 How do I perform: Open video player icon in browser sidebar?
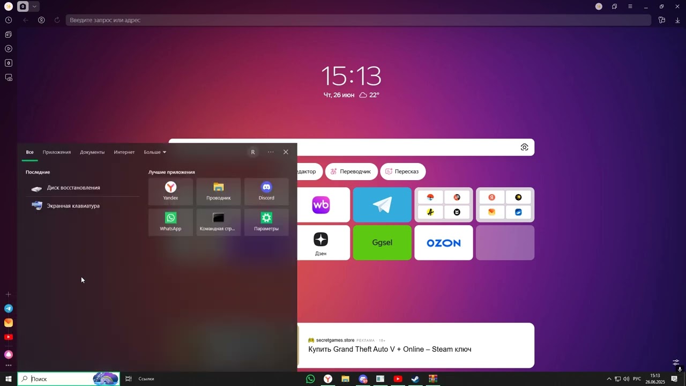pos(9,49)
